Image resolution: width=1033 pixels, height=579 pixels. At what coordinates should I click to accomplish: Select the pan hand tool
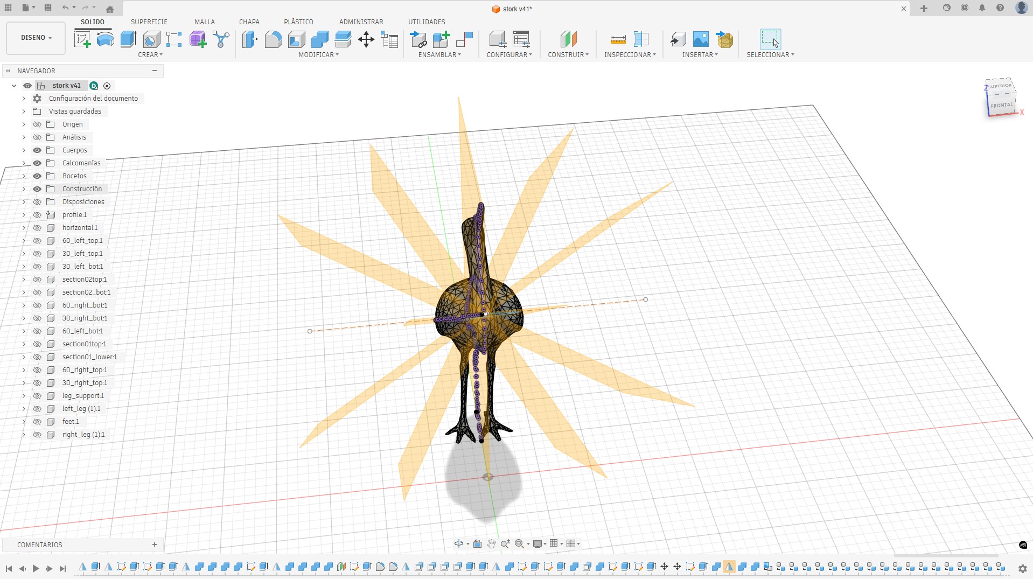(x=491, y=544)
